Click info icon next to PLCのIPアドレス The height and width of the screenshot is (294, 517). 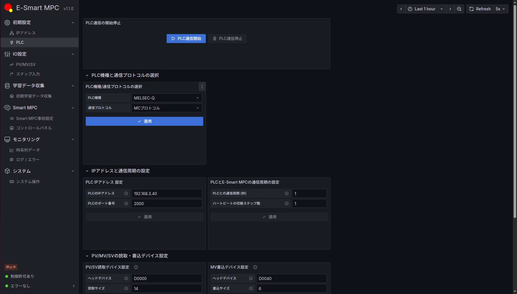126,193
